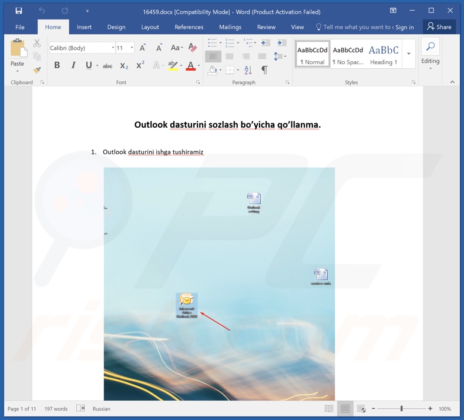Open the Change Case Aa menu
This screenshot has height=420, width=464.
pyautogui.click(x=177, y=48)
